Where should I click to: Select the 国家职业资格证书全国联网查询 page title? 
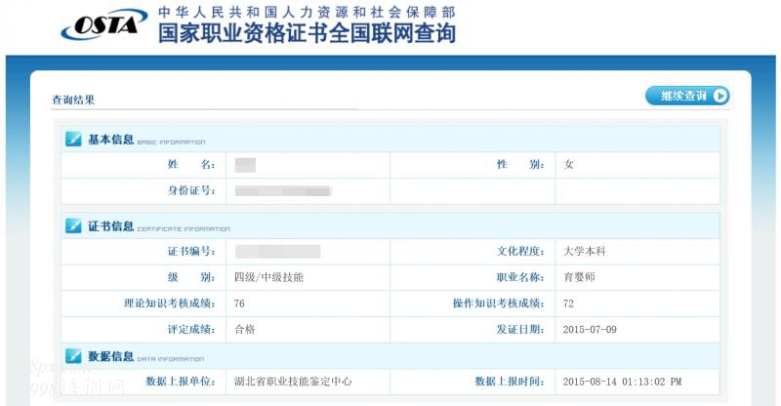pos(306,34)
